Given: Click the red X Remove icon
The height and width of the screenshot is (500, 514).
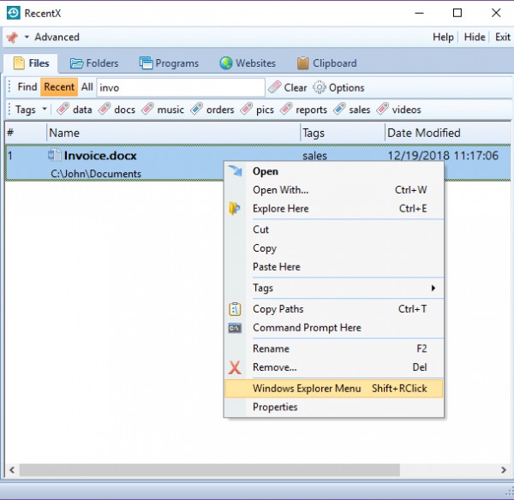Looking at the screenshot, I should click(x=235, y=367).
